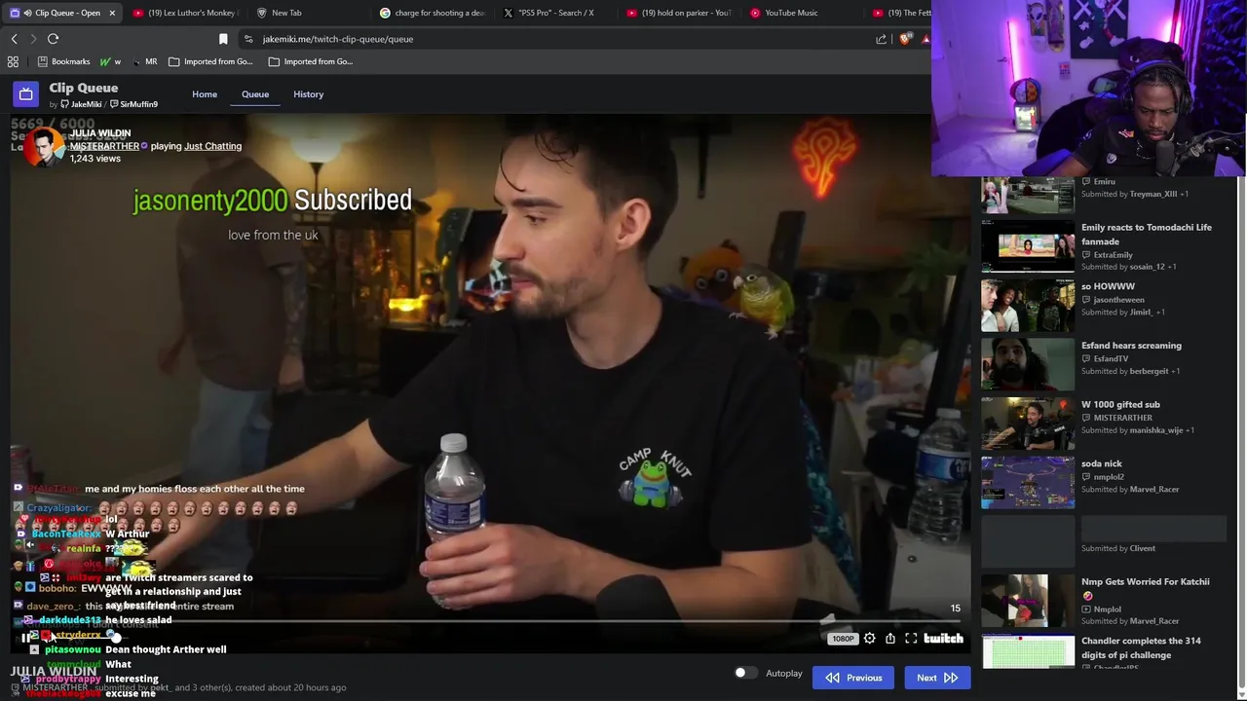Click the 'Emily reacts to Tomodachi Life fanmade' title
The width and height of the screenshot is (1247, 701).
click(x=1146, y=235)
